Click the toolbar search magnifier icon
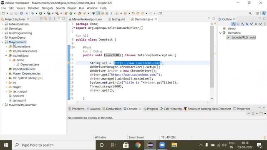The image size is (267, 150). pos(250,13)
